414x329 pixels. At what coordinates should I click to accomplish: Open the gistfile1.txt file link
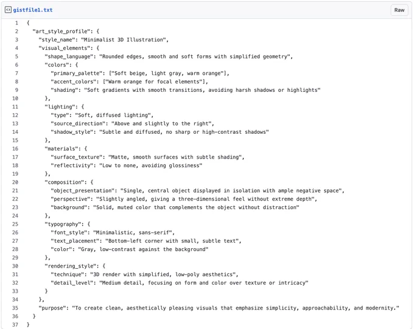pos(33,10)
